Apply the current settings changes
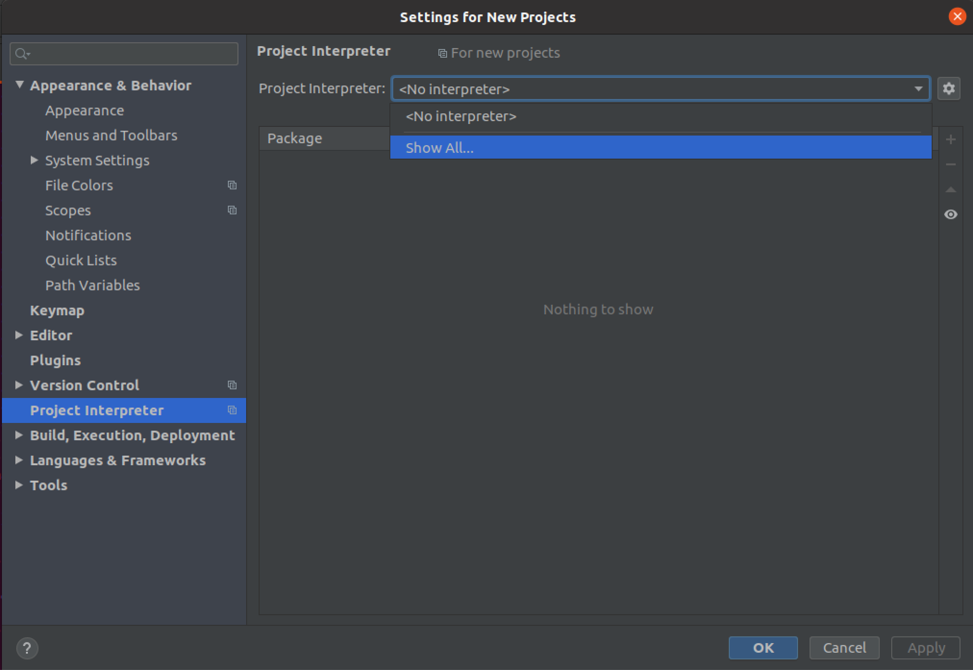Viewport: 973px width, 670px height. pos(924,648)
